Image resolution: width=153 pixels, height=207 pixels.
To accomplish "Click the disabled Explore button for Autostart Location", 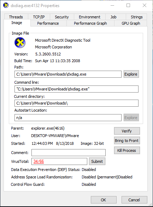I will click(131, 118).
